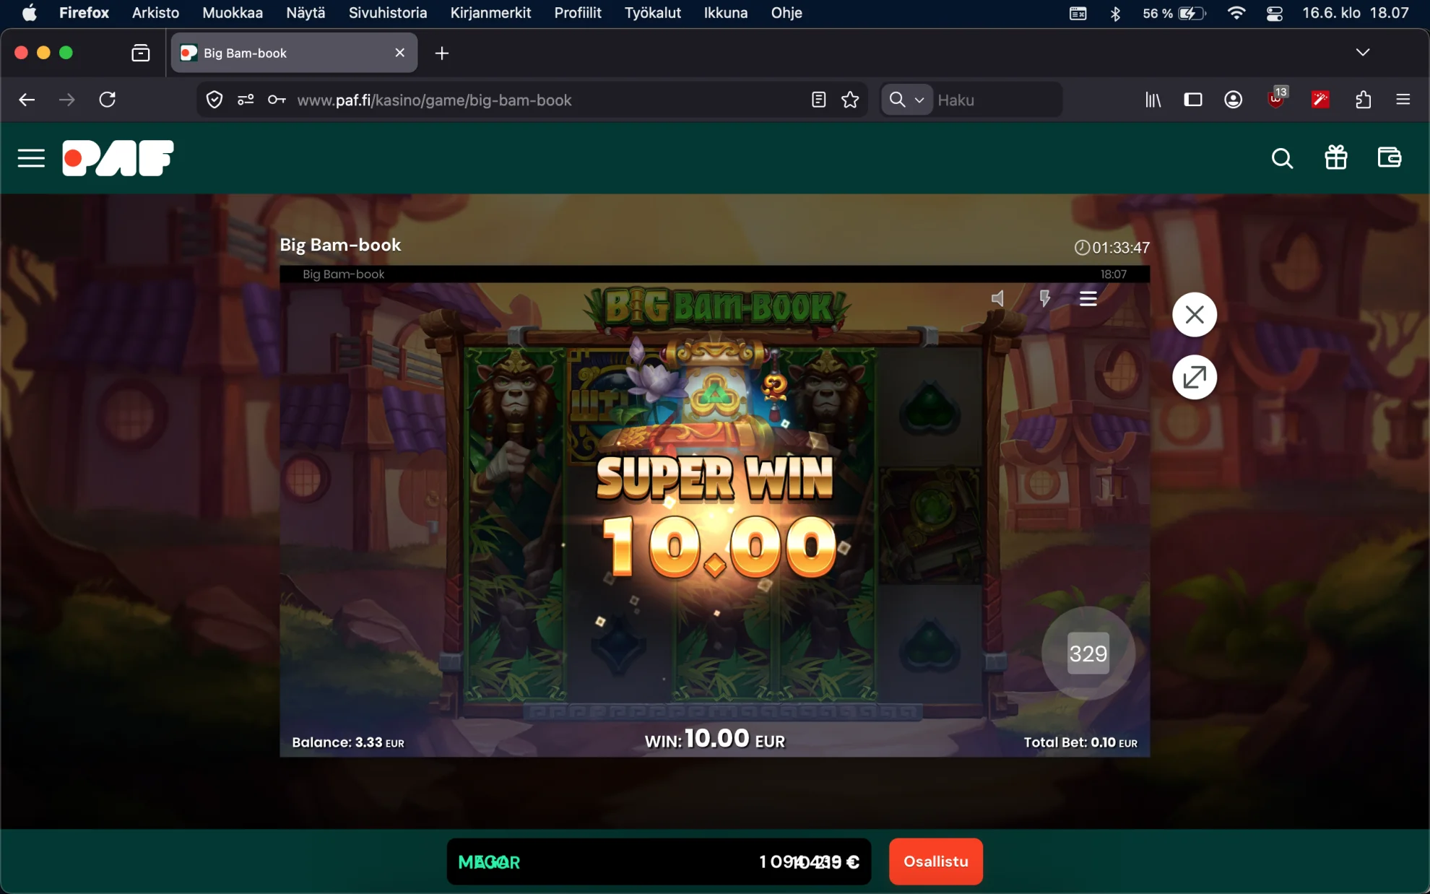Go back to the previous page

[27, 100]
